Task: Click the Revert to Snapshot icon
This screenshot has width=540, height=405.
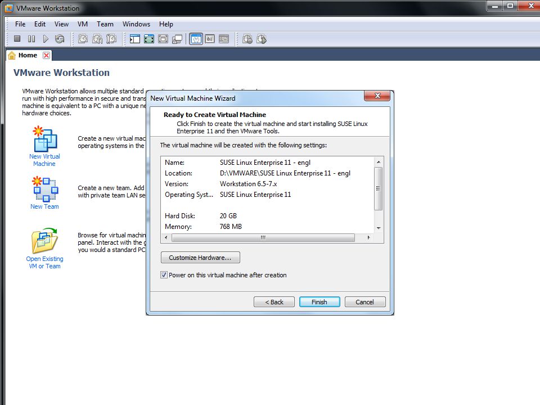Action: tap(97, 39)
